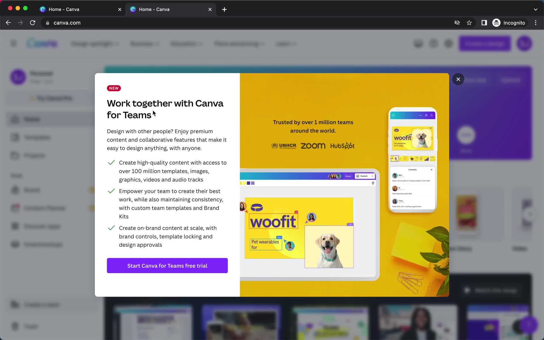Image resolution: width=544 pixels, height=340 pixels.
Task: Start Canva for Teams free trial
Action: pos(167,265)
